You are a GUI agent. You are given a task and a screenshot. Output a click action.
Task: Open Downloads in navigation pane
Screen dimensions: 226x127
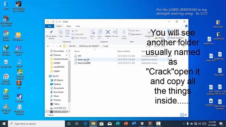pyautogui.click(x=58, y=92)
